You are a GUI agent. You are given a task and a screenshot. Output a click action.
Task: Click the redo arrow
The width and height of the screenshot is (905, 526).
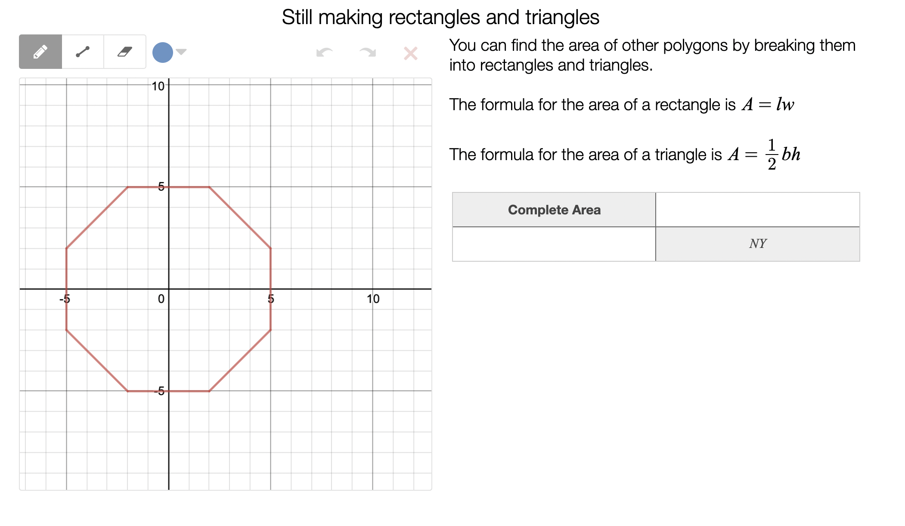coord(368,53)
